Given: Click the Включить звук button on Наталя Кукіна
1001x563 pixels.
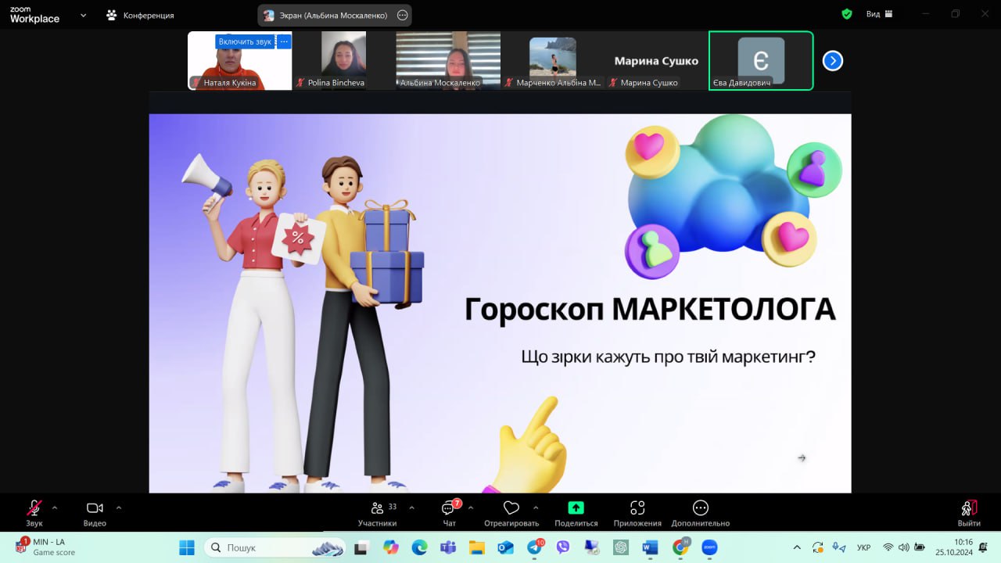Looking at the screenshot, I should 245,41.
